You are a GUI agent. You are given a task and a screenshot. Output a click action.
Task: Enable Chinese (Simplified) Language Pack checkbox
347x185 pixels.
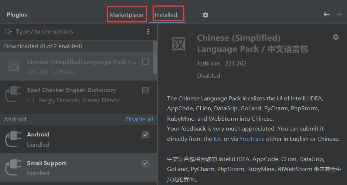145,61
